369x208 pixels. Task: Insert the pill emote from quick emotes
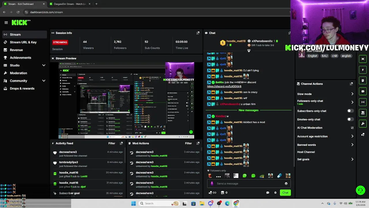coord(279,176)
